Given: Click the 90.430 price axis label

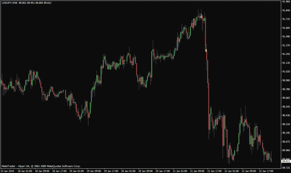Looking at the screenshot, I should point(286,115).
